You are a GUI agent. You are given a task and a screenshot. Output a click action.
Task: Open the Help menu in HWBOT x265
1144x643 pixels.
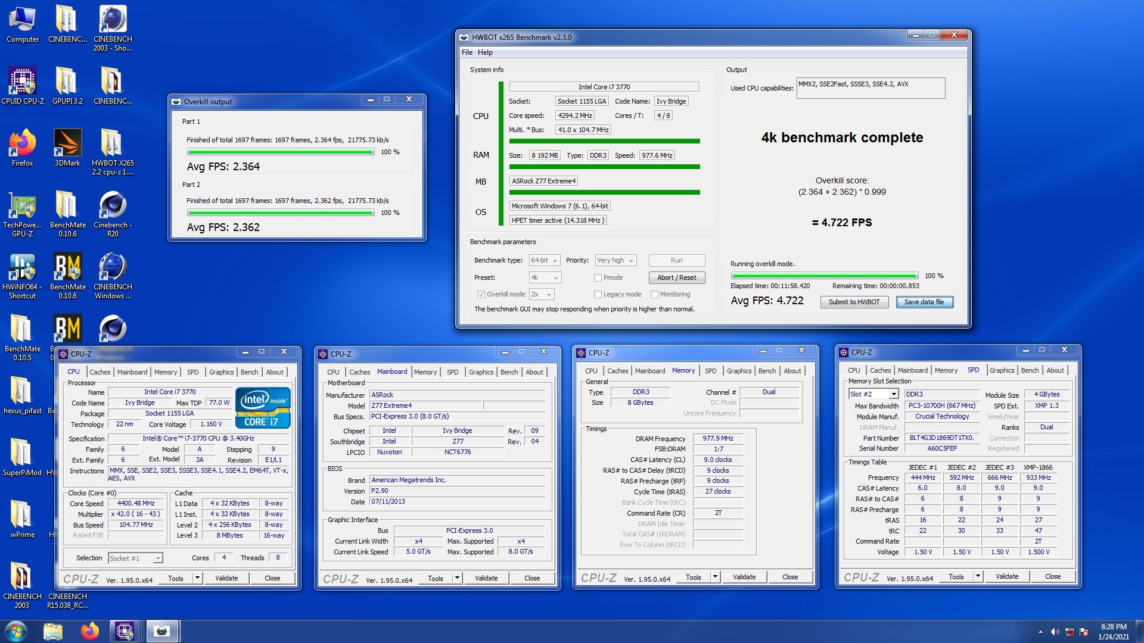pos(485,52)
